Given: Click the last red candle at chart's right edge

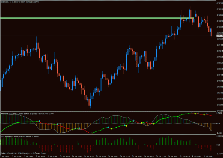Looking at the screenshot, I should [x=212, y=32].
